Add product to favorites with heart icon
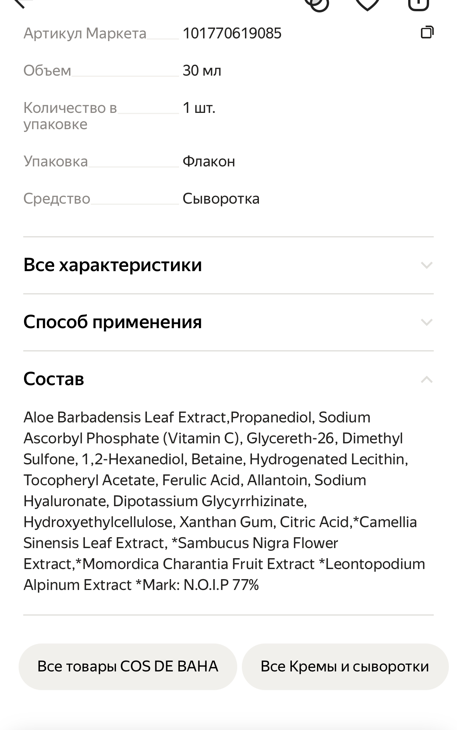 click(367, 4)
